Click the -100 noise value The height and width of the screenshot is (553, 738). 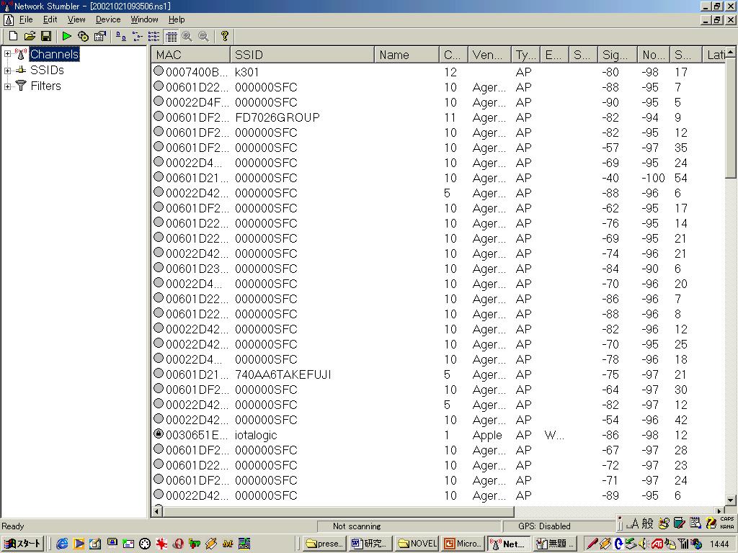point(653,178)
